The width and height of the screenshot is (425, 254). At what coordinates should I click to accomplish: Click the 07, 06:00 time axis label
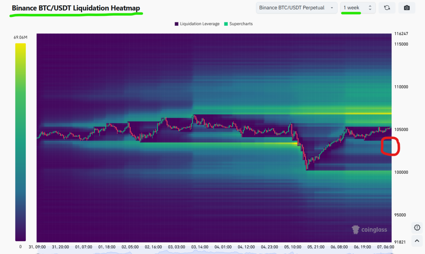[x=385, y=247]
